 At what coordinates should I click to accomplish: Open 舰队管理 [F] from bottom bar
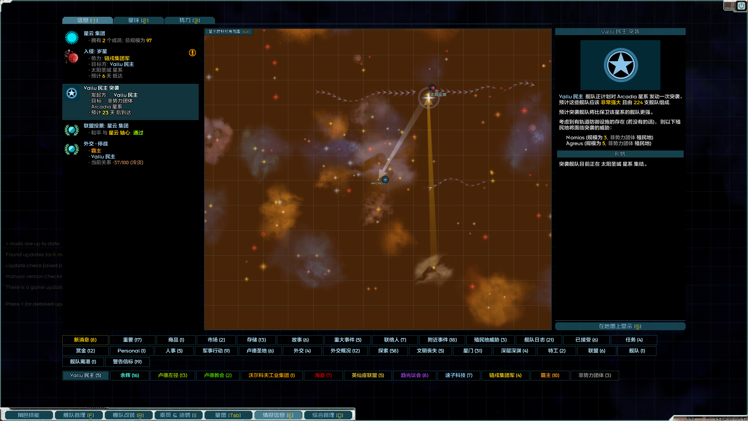[79, 415]
